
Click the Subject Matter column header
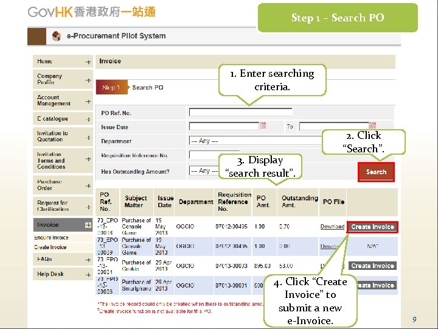point(136,202)
